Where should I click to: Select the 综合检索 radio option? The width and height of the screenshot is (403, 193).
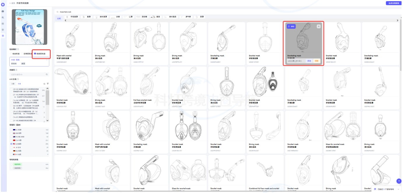click(x=11, y=54)
